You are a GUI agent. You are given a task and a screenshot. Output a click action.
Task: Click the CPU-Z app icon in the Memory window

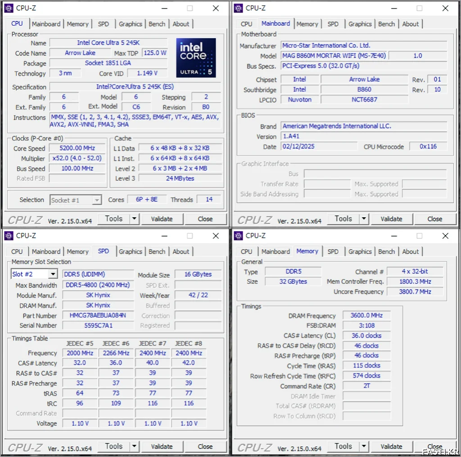238,236
